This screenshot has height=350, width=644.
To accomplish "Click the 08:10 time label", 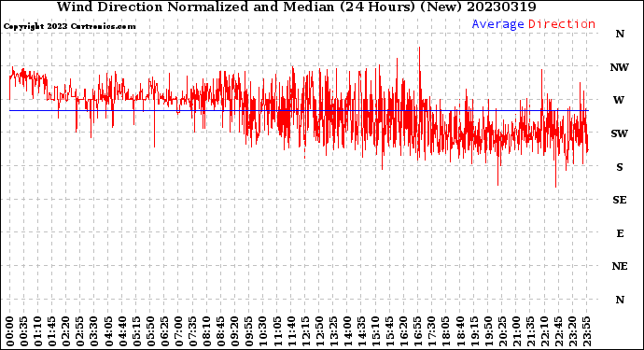I will (206, 331).
